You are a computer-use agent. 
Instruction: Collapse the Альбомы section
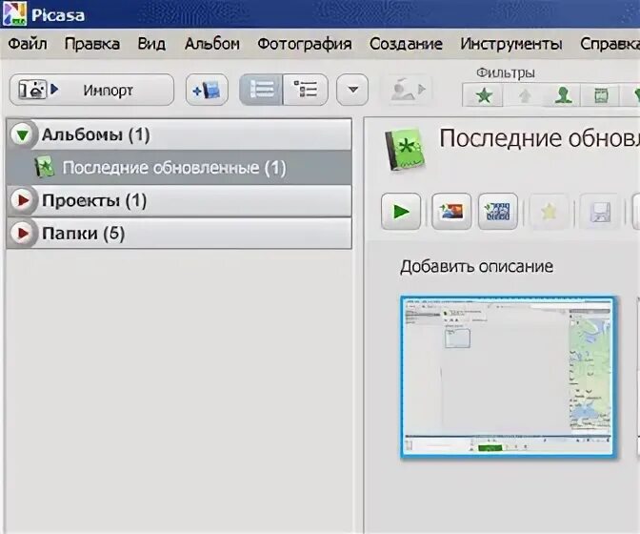[23, 134]
